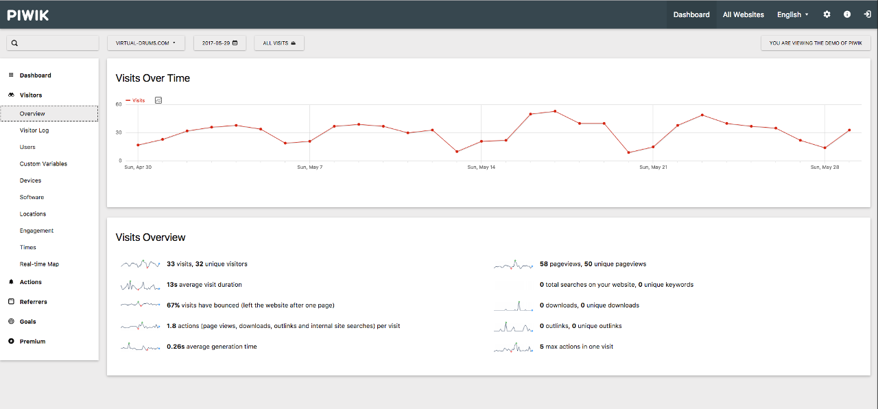Click the help info icon in the top bar

(x=846, y=14)
